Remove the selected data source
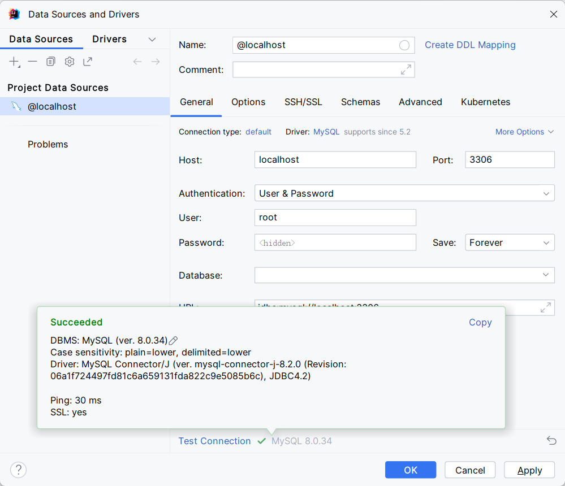 32,62
